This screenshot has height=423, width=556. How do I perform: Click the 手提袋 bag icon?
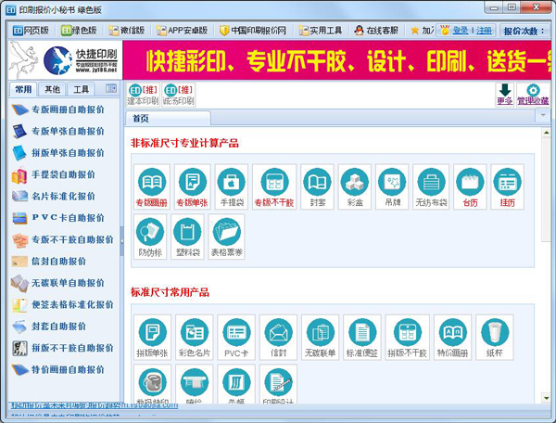[x=233, y=184]
